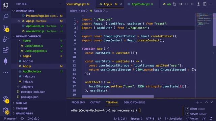Open the feedback icon in status bar
216x121 pixels.
pos(204,119)
